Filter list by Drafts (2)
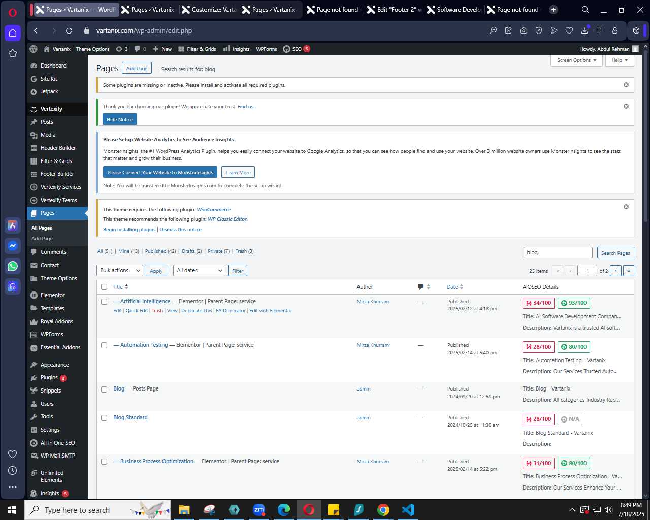Viewport: 650px width, 520px height. [192, 251]
